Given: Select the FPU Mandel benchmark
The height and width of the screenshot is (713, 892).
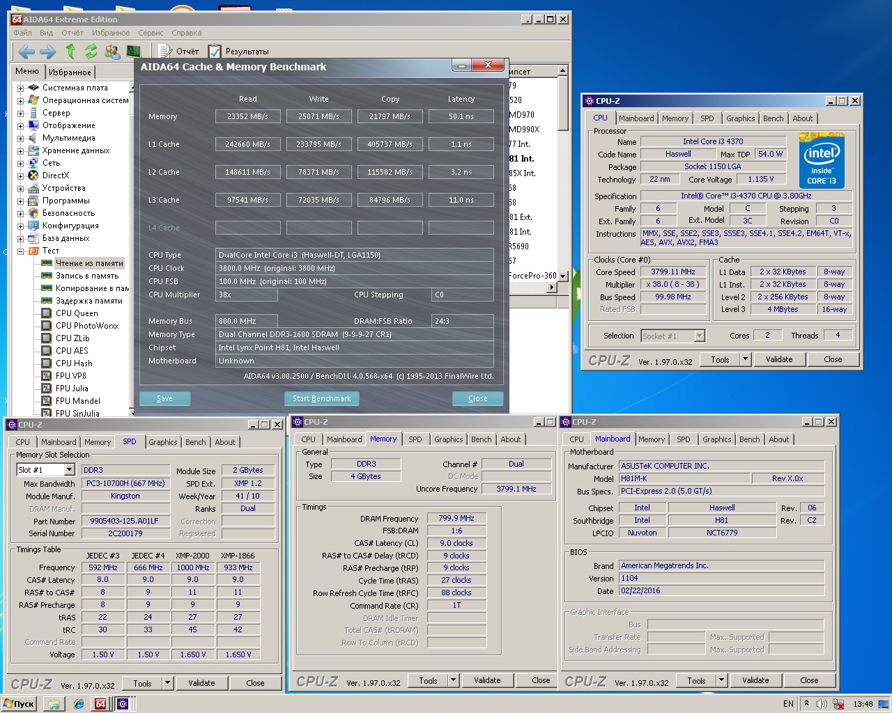Looking at the screenshot, I should [77, 401].
